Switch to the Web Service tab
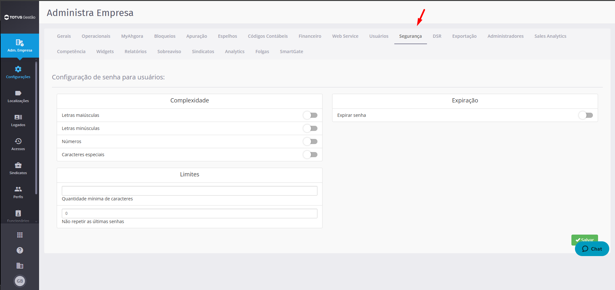The height and width of the screenshot is (290, 615). 345,36
